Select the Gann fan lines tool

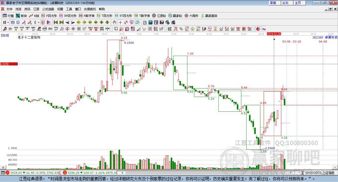pyautogui.click(x=121, y=29)
